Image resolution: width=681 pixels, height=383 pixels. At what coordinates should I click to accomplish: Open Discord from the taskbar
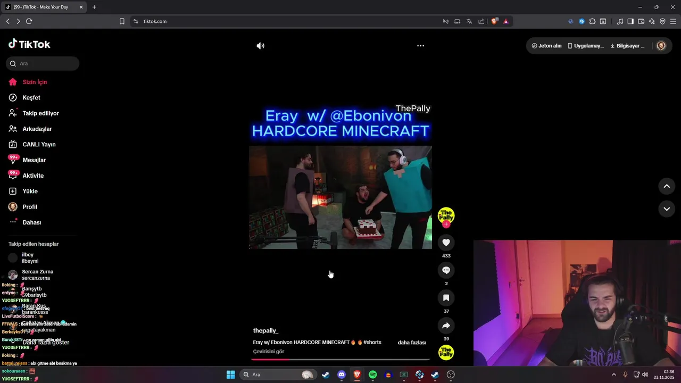pyautogui.click(x=342, y=374)
